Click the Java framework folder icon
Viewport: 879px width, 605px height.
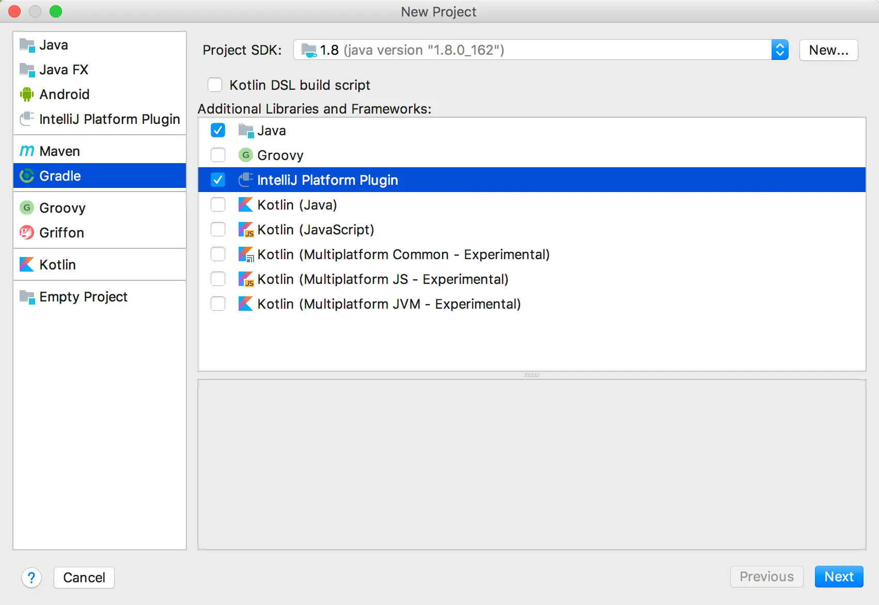point(246,131)
